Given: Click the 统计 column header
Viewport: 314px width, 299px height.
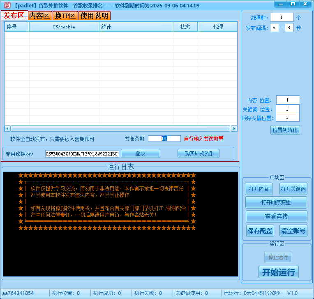Looking at the screenshot, I should point(136,27).
